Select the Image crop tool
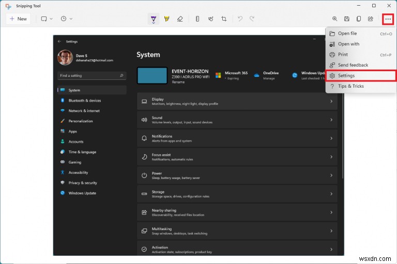The width and height of the screenshot is (397, 264). pos(224,19)
